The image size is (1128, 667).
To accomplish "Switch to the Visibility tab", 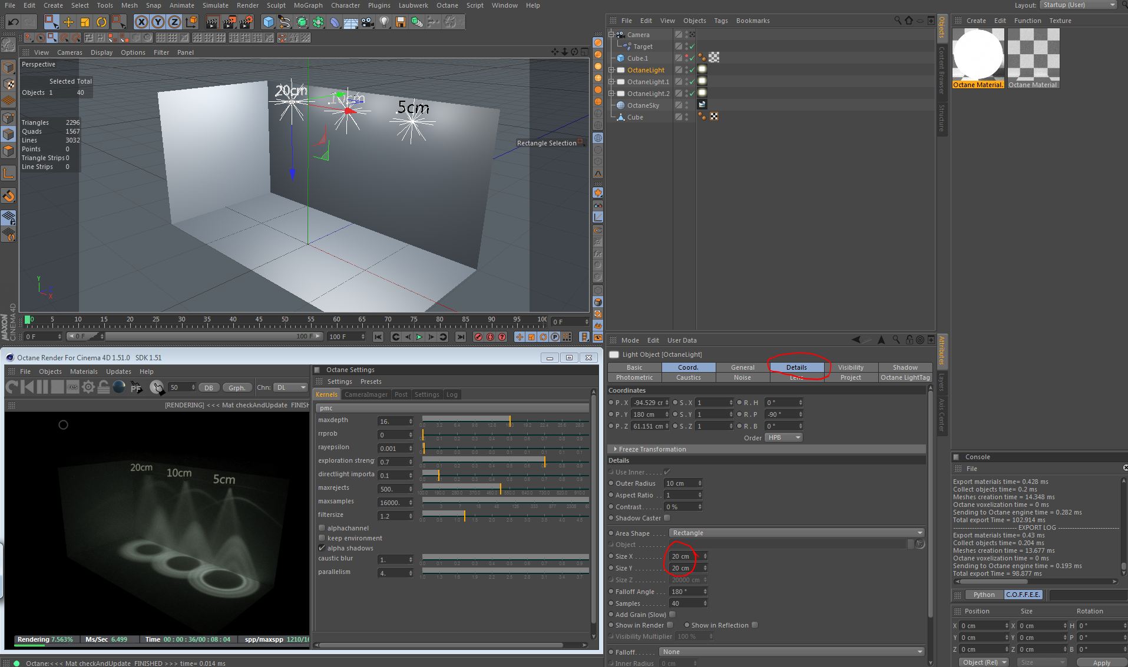I will [851, 367].
